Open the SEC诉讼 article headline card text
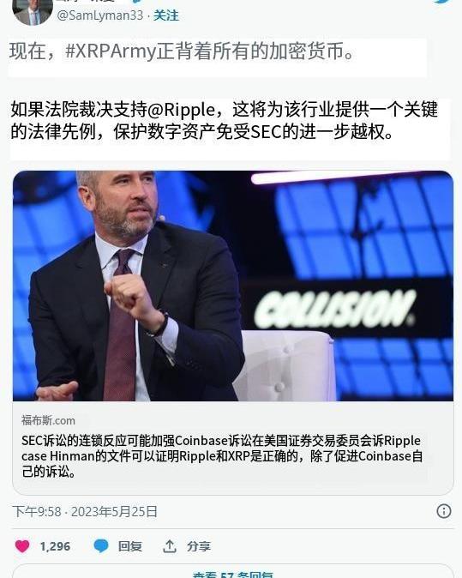Viewport: 462px width, 578px height. 222,456
